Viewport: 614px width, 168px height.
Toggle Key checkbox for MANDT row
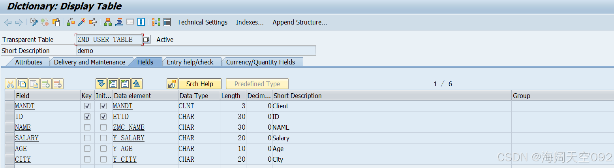click(87, 106)
